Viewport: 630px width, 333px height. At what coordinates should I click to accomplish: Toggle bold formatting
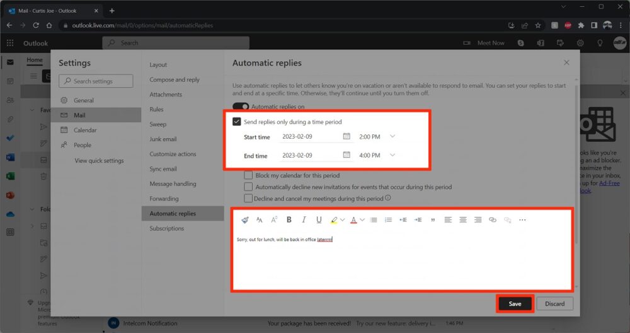(289, 219)
